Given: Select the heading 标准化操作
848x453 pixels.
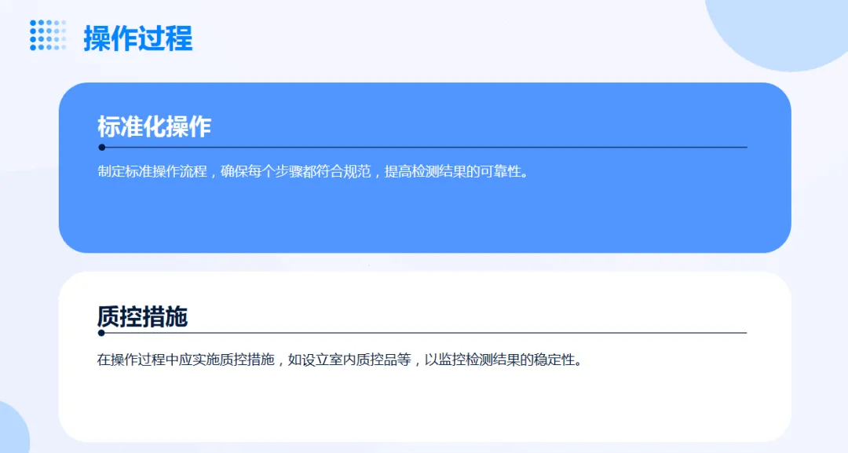Looking at the screenshot, I should pyautogui.click(x=154, y=126).
